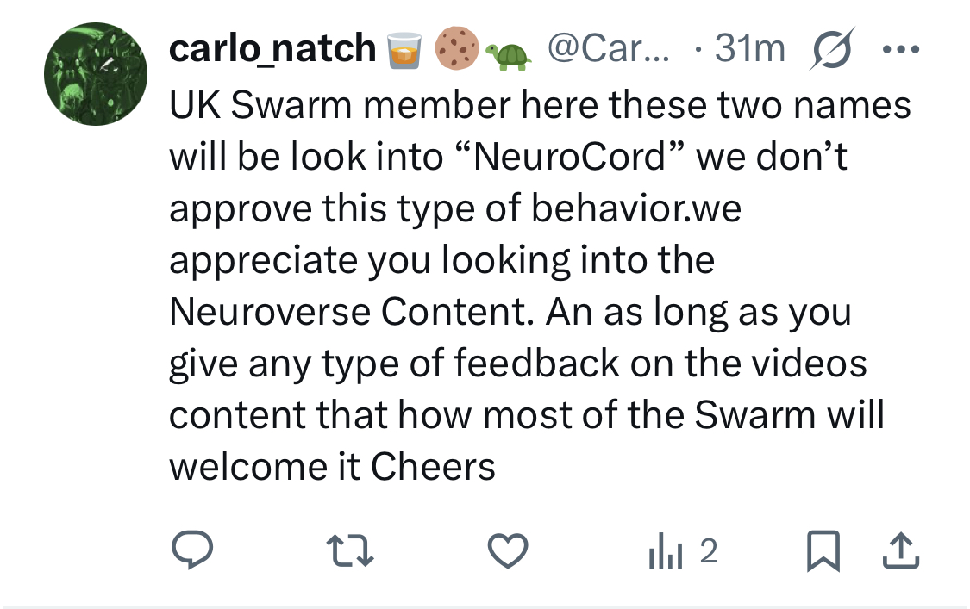Repost this tweet using the retweet arrows
The height and width of the screenshot is (609, 970).
click(x=350, y=550)
